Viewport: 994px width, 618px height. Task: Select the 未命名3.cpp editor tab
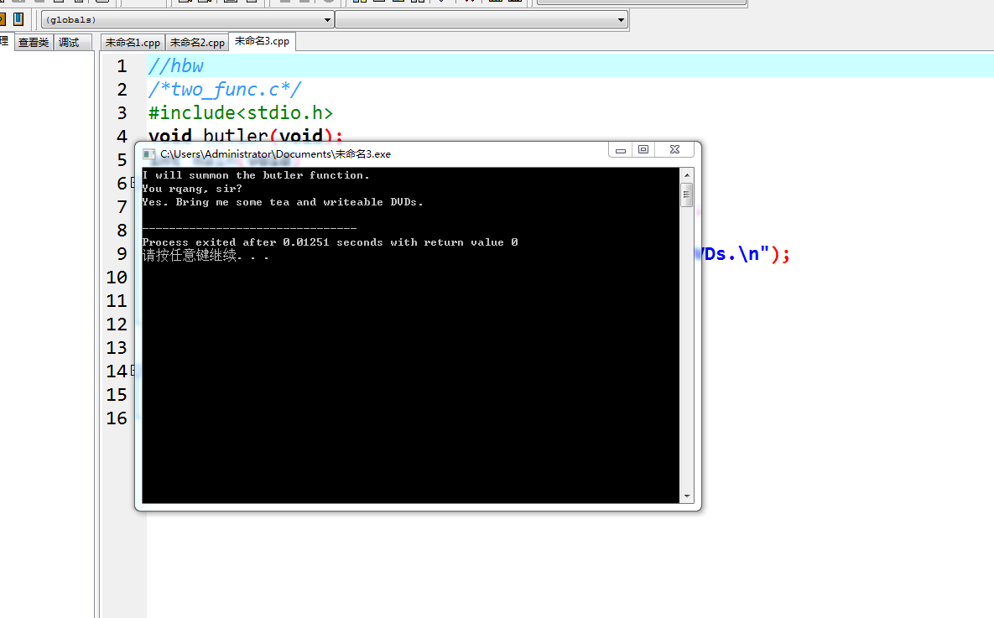pos(262,41)
